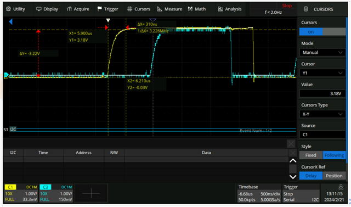Open the C1 channel settings box

click(x=21, y=193)
